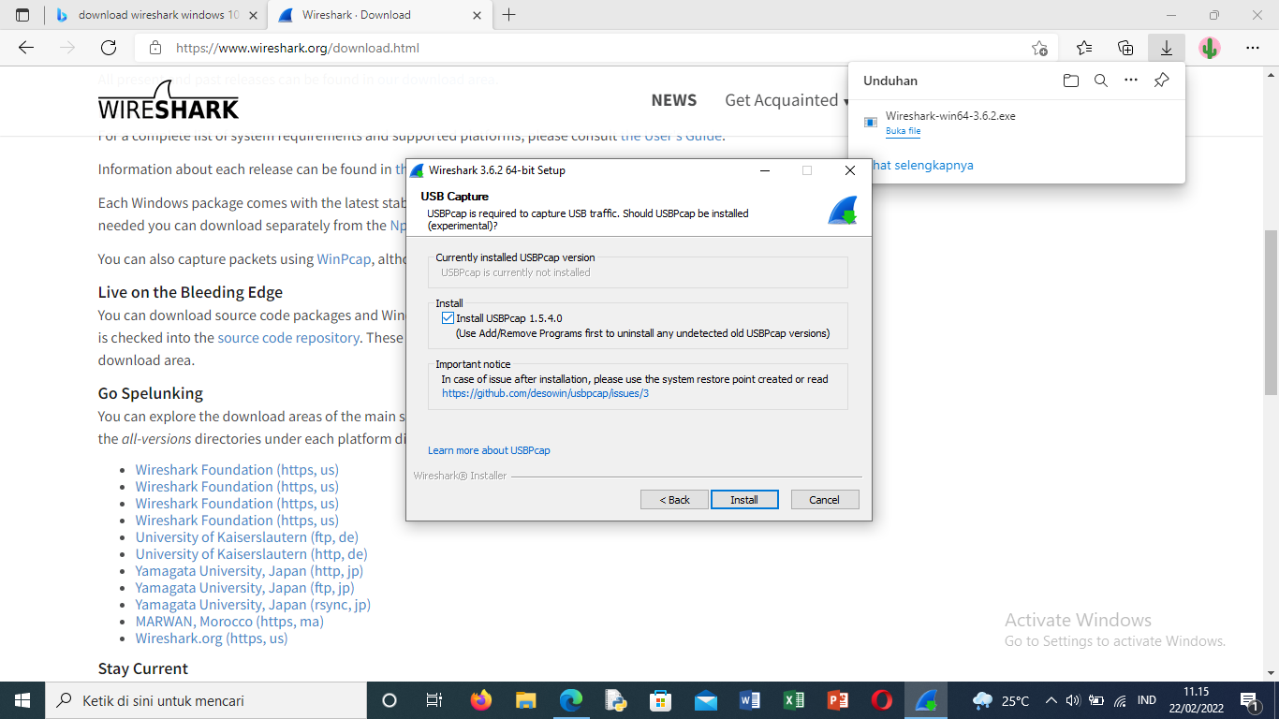The image size is (1279, 719).
Task: Open the Windows Start menu
Action: (x=22, y=700)
